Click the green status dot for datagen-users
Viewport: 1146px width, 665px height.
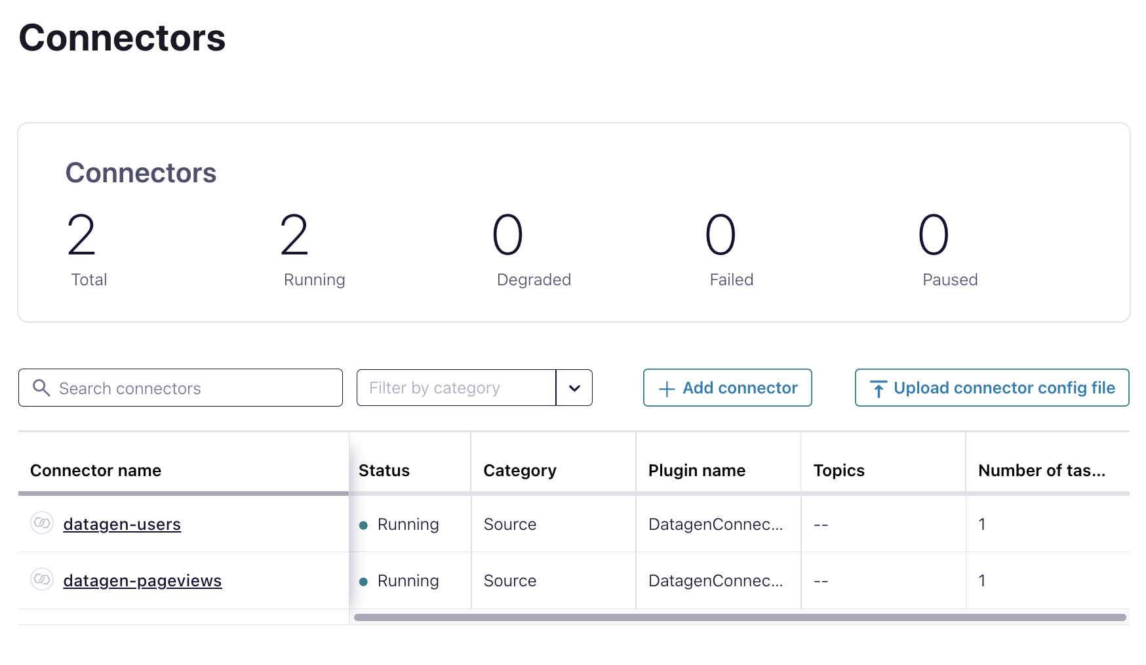coord(363,525)
